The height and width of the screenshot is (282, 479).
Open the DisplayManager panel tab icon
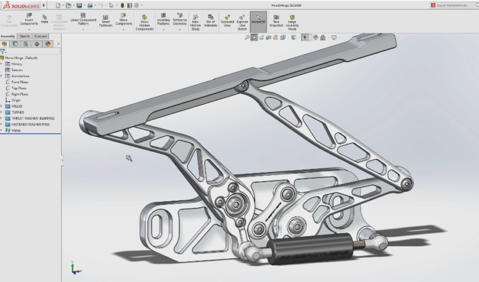click(48, 44)
